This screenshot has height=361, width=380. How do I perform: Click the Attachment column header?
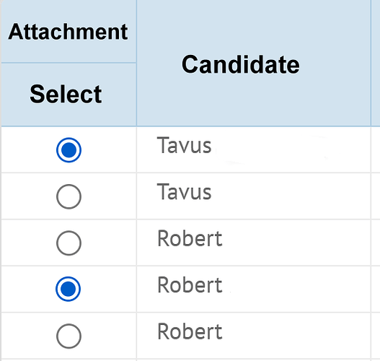(x=68, y=32)
